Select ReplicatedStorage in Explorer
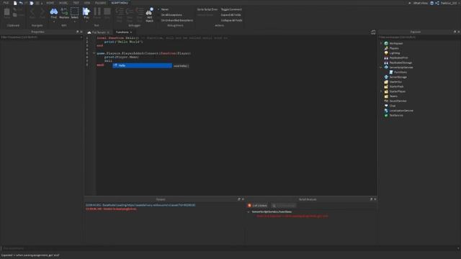461x259 pixels. 400,63
